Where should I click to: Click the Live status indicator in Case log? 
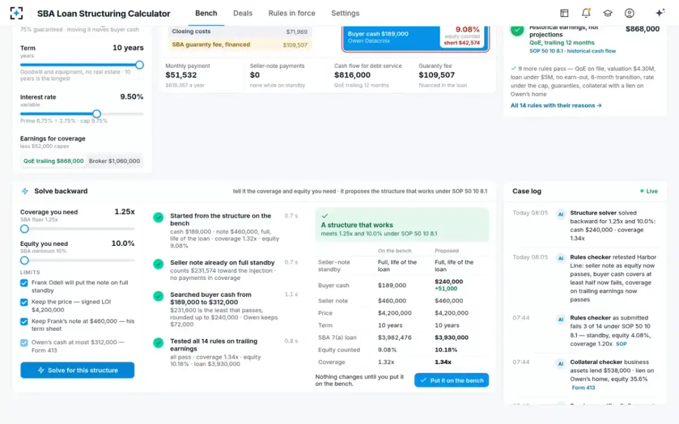pos(648,191)
